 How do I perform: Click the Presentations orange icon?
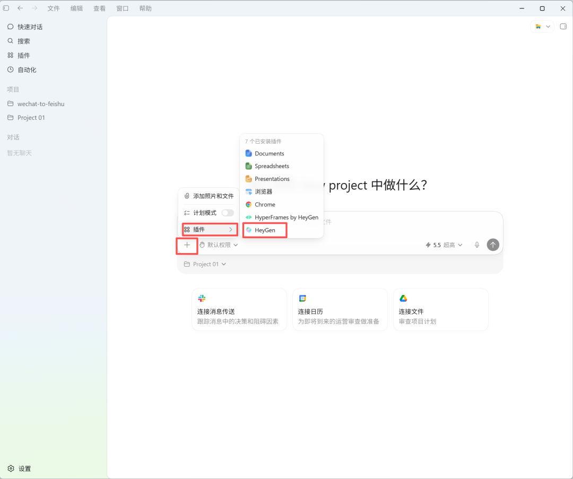(x=248, y=179)
